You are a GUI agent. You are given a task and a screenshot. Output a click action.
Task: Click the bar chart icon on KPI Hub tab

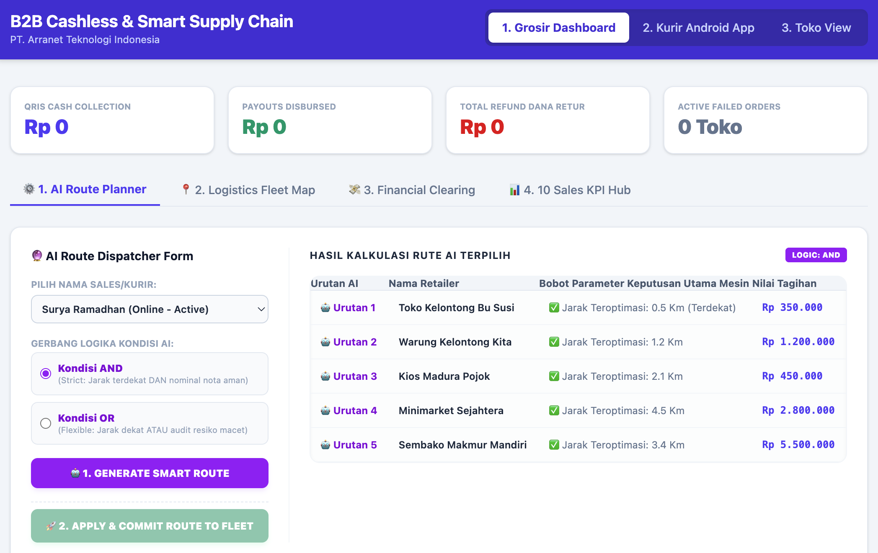(x=514, y=189)
